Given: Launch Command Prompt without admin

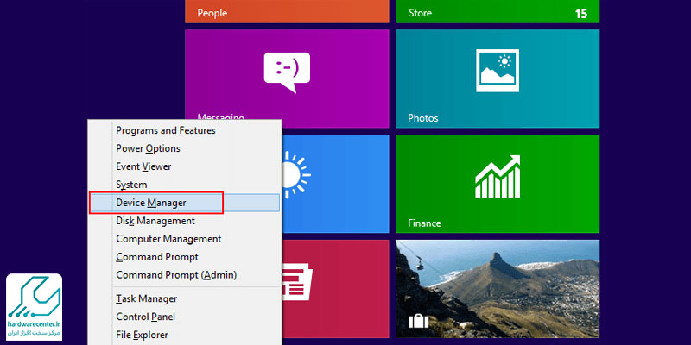Looking at the screenshot, I should click(x=157, y=257).
